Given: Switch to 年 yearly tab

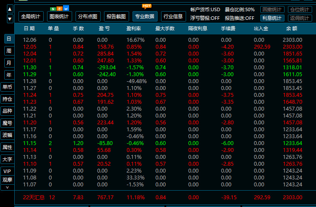Looking at the screenshot, I should point(9,75).
